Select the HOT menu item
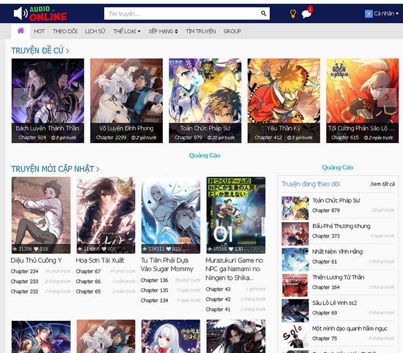The height and width of the screenshot is (353, 403). pos(39,31)
